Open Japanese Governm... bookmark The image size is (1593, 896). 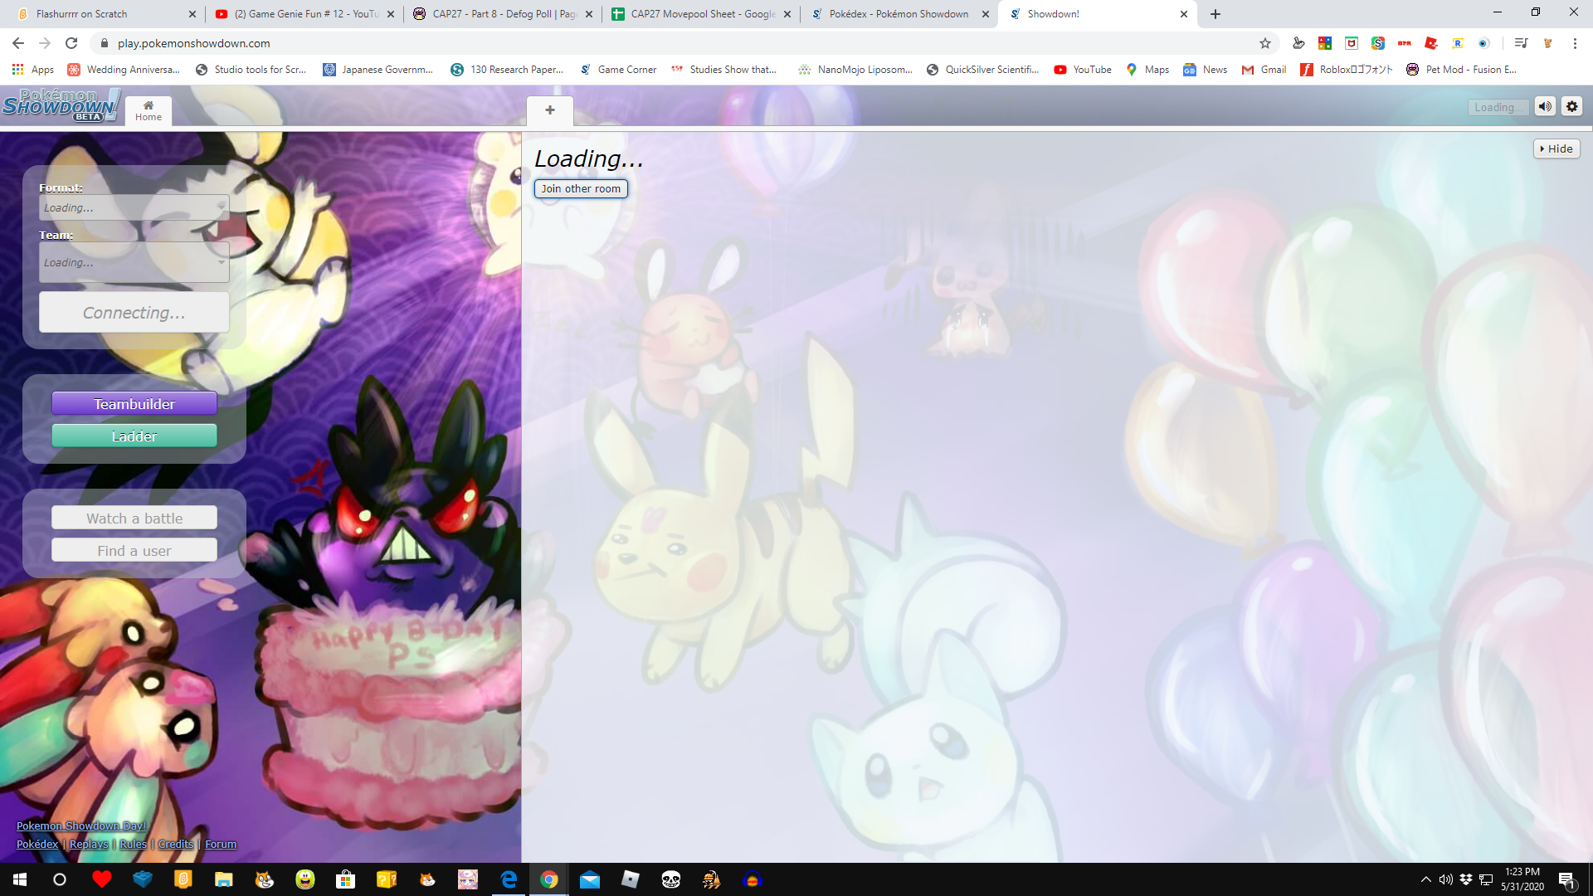click(x=378, y=70)
